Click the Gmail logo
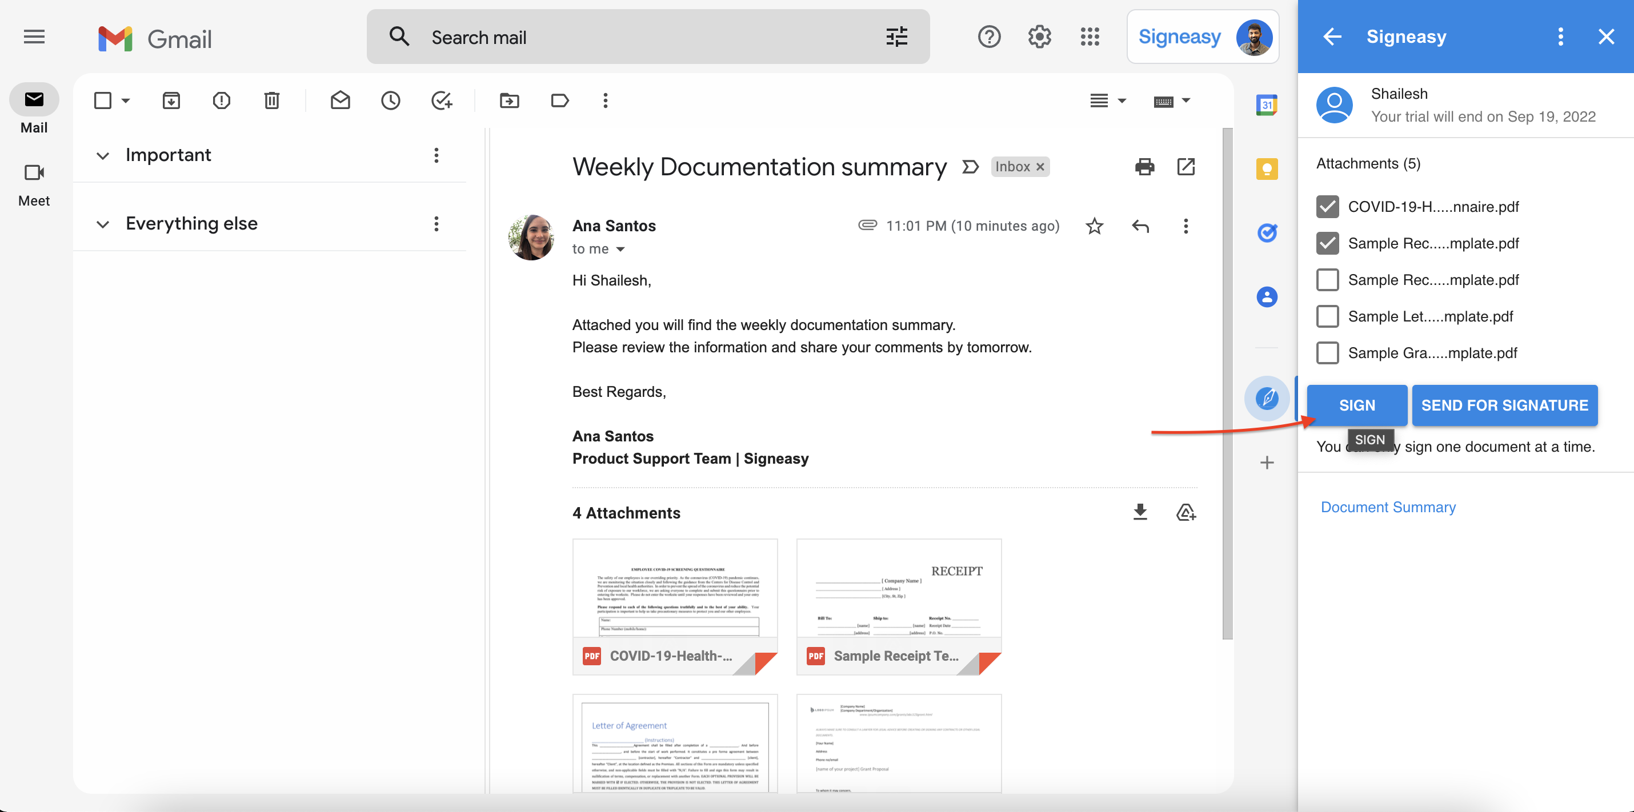Screen dimensions: 1634x812 (x=155, y=38)
